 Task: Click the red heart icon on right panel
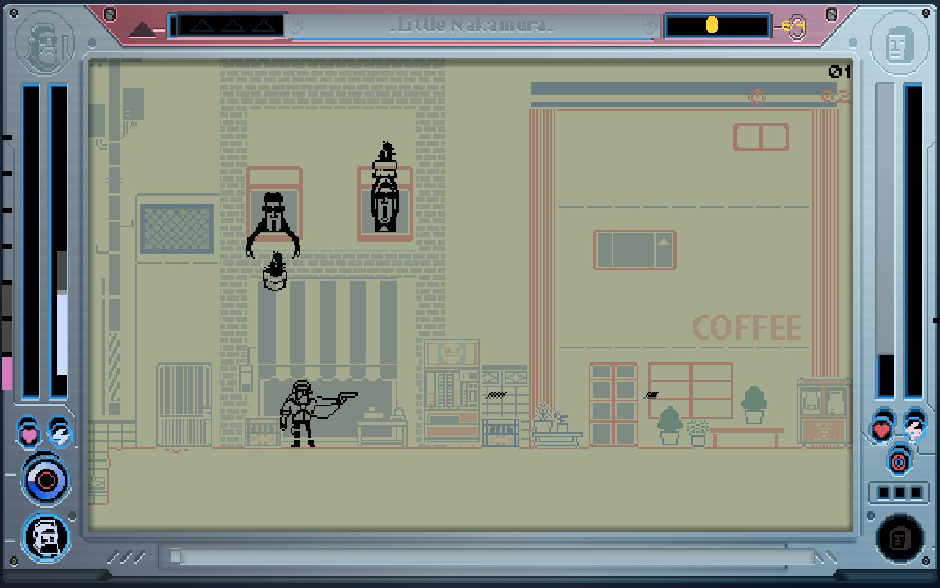pos(882,429)
